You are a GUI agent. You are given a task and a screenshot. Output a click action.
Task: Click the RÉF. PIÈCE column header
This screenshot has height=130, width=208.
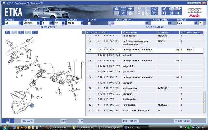(x=108, y=32)
